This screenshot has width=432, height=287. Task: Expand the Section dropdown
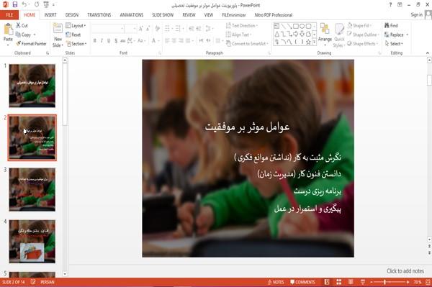pos(76,43)
